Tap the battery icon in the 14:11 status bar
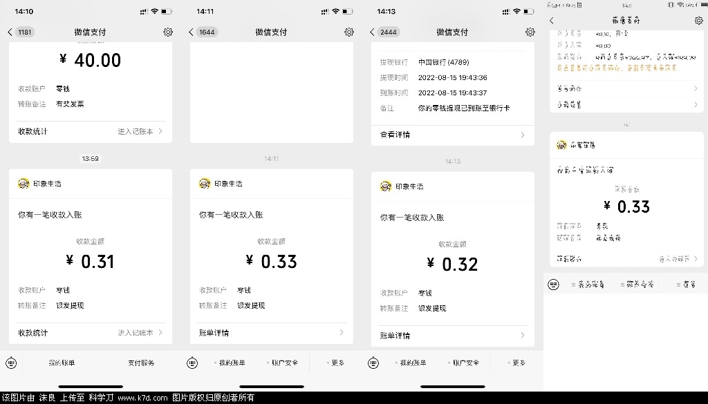Screen dimensions: 708x404 [348, 11]
